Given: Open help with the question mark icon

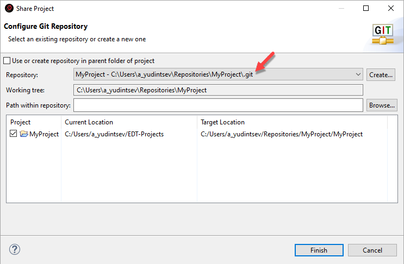Looking at the screenshot, I should point(15,250).
